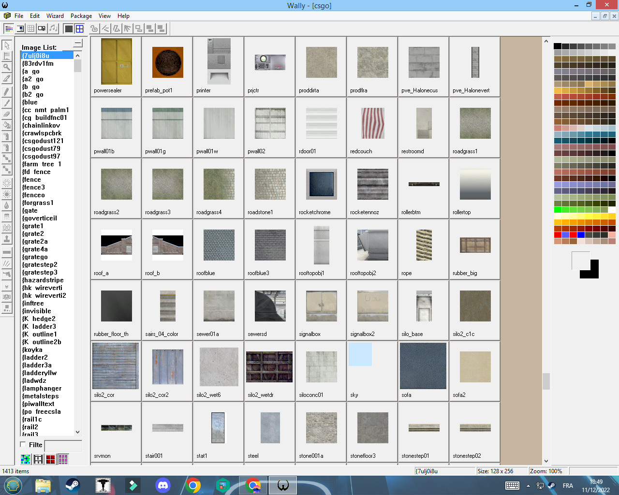Select the eraser tool in left toolbar
619x495 pixels.
7,114
